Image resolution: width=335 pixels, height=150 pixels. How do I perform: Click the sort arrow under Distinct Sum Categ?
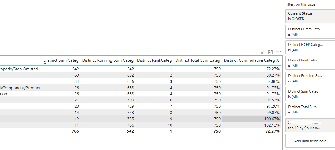[45, 63]
